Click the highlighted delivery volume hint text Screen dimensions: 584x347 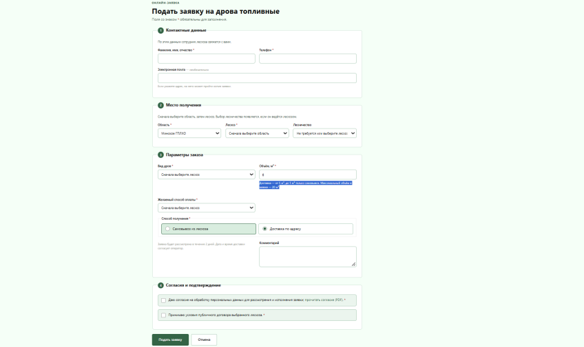pos(305,185)
